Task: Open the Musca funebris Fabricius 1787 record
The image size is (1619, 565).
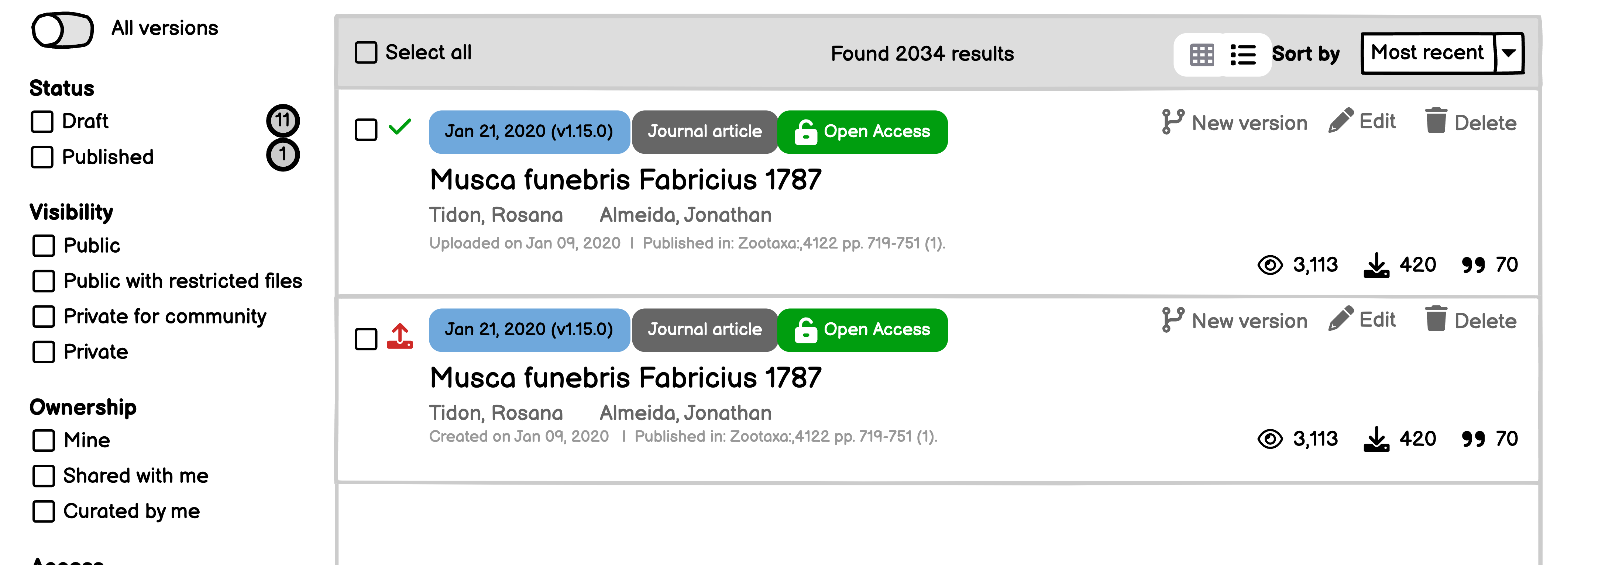Action: pos(625,180)
